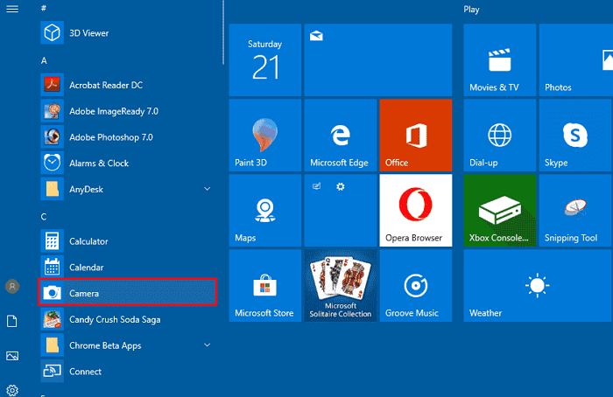Image resolution: width=613 pixels, height=397 pixels.
Task: Open the Saturday 21 calendar tile
Action: click(x=265, y=59)
